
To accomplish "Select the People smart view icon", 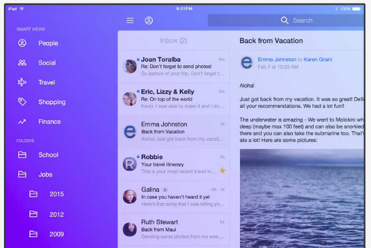I will click(22, 43).
